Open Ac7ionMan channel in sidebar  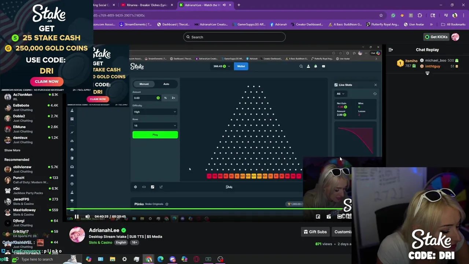click(x=31, y=97)
